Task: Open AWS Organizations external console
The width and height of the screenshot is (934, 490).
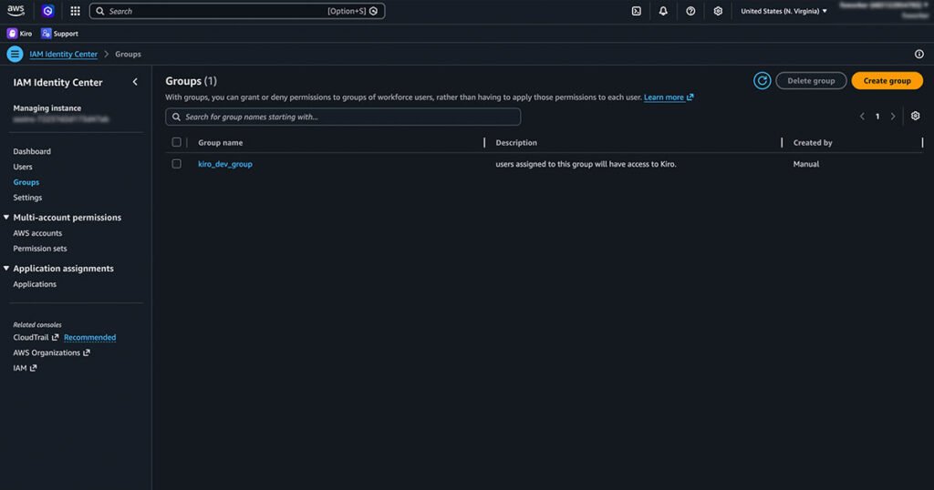Action: (51, 352)
